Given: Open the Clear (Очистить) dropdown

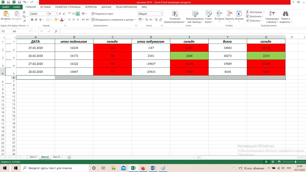Looking at the screenshot, I should coord(254,21).
